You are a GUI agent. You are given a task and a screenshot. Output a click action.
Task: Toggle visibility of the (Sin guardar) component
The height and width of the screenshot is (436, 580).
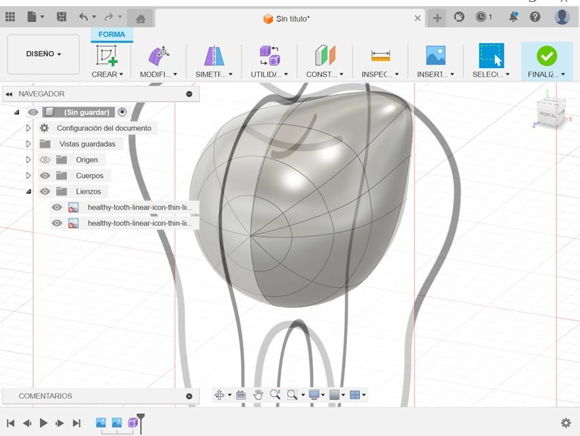point(33,112)
